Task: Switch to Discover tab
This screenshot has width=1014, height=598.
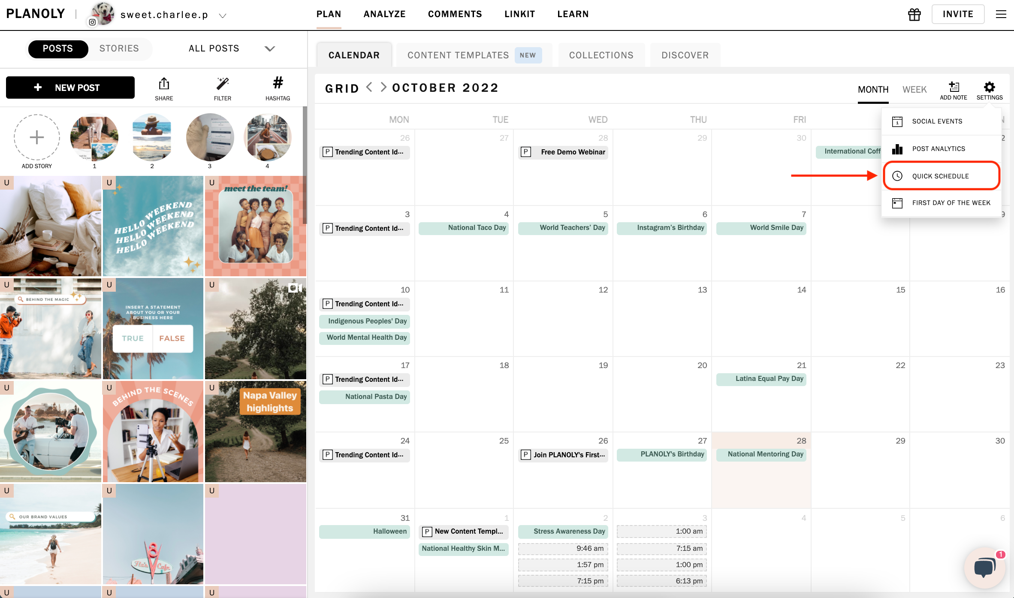Action: [685, 55]
